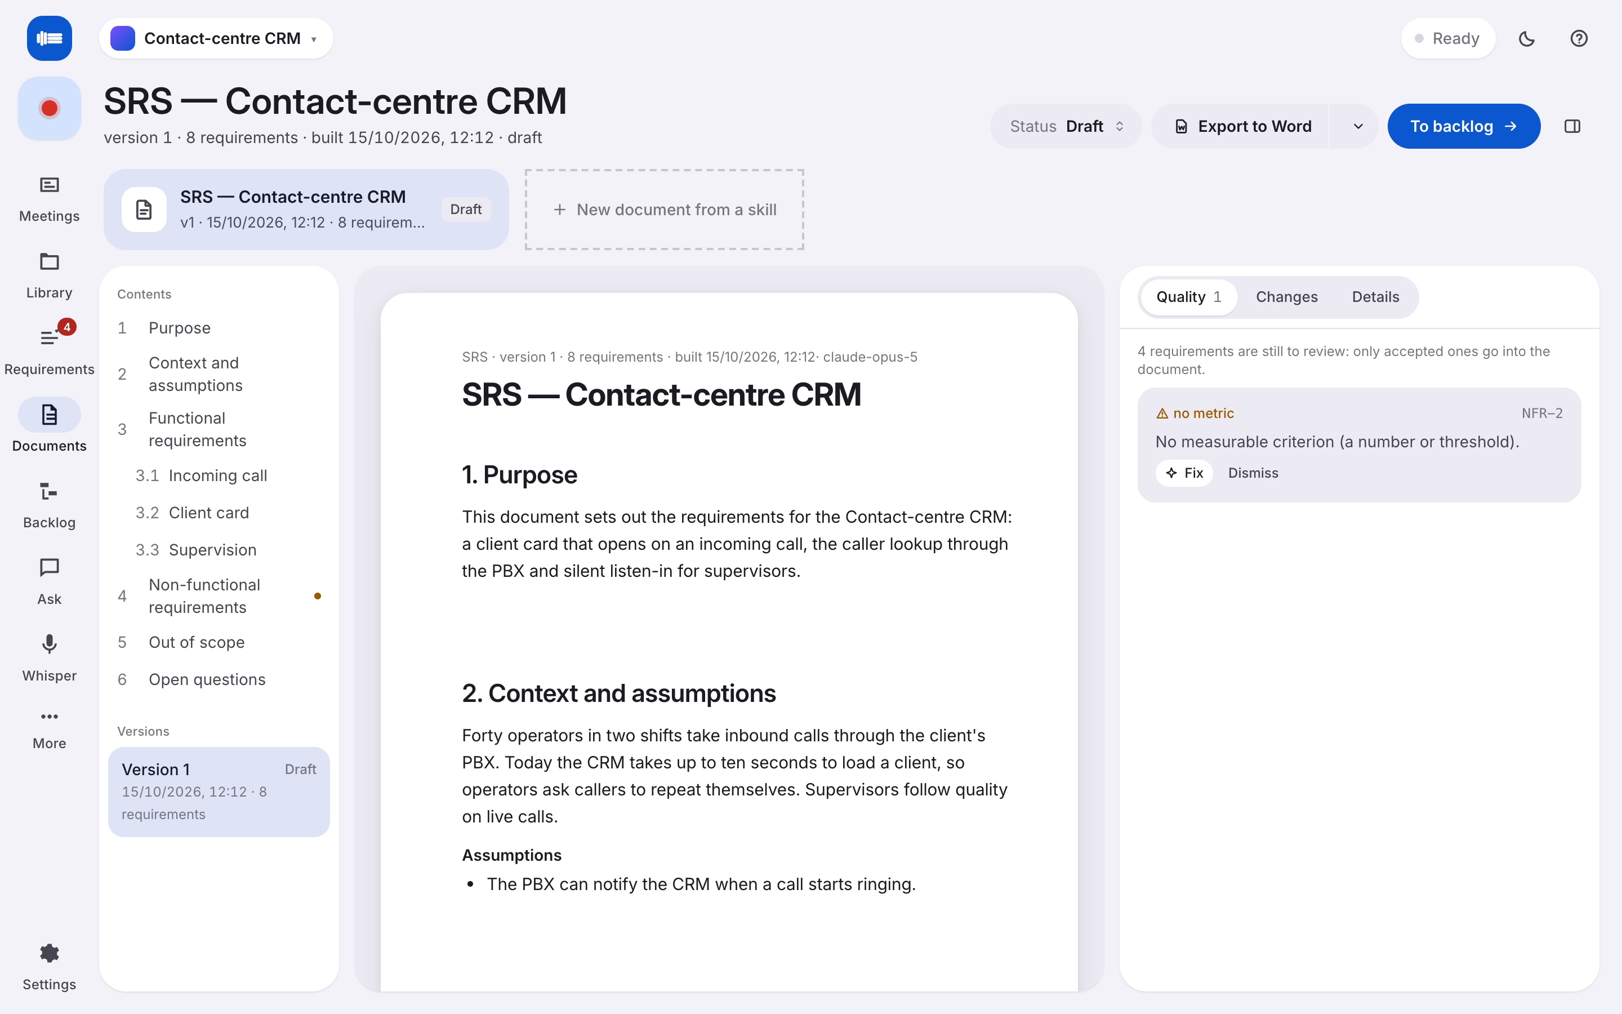
Task: Switch to the Quality tab
Action: [1188, 296]
